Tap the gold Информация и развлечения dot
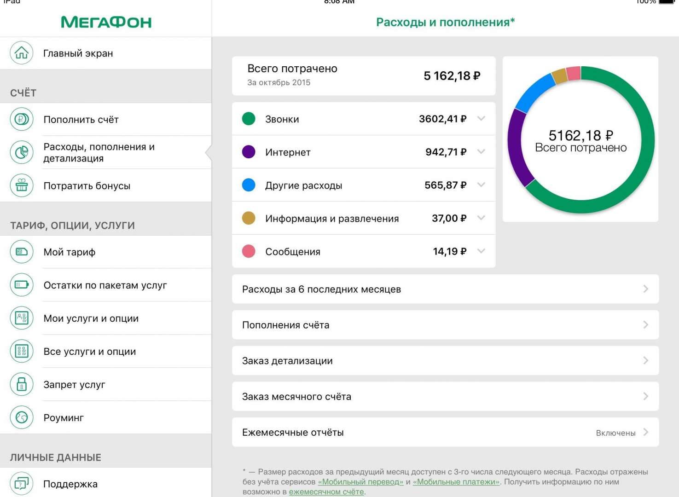Screen dimensions: 679x497 pyautogui.click(x=249, y=218)
